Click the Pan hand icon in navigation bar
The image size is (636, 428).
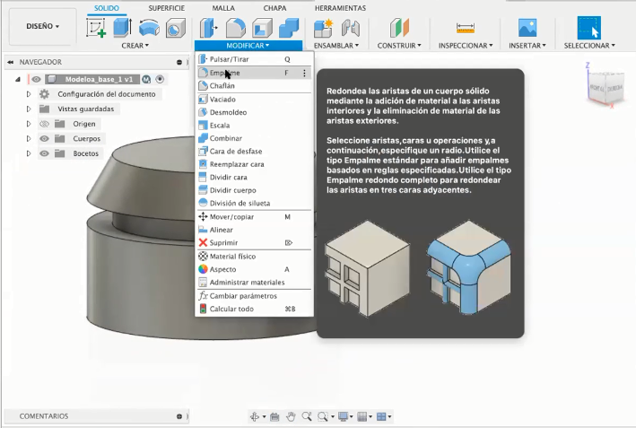291,416
